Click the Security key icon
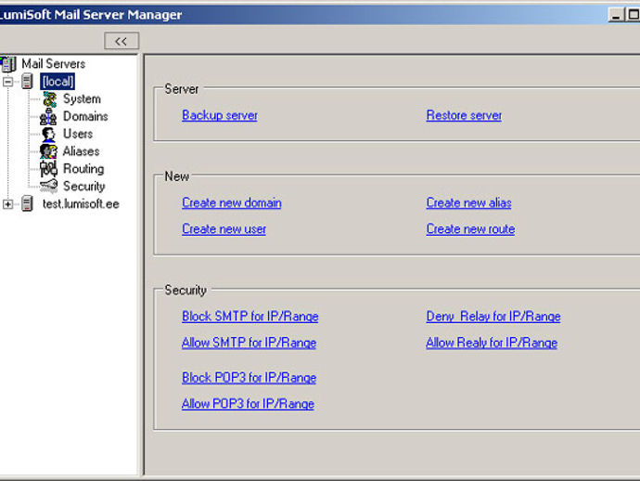The image size is (640, 481). point(49,186)
